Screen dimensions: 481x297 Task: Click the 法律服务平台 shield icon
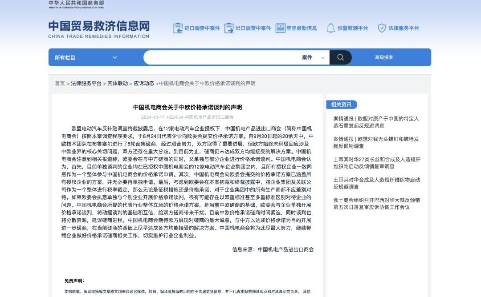point(382,28)
